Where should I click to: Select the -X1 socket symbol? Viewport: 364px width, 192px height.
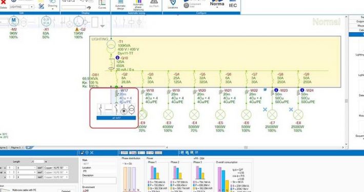pos(46,22)
